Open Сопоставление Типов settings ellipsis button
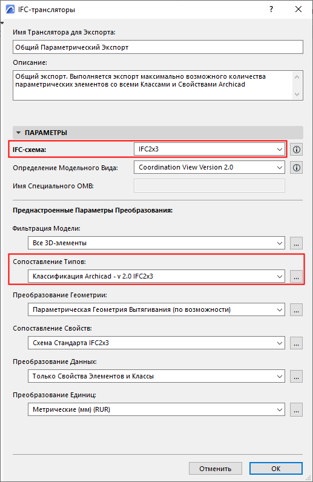313x482 pixels. (x=297, y=276)
